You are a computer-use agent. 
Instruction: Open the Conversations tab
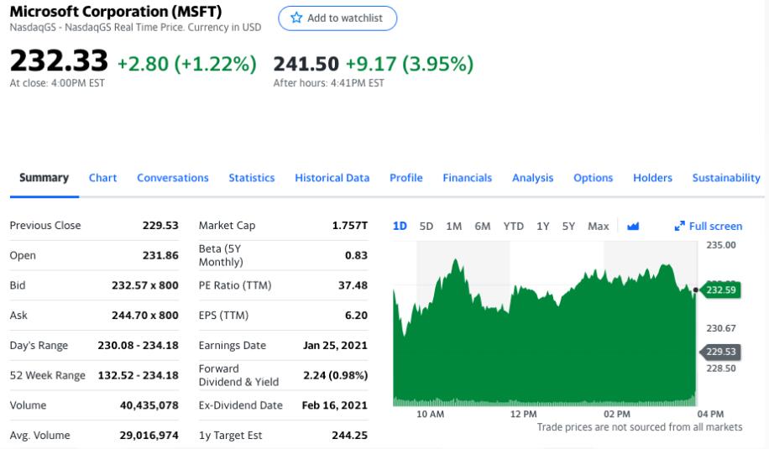[173, 177]
